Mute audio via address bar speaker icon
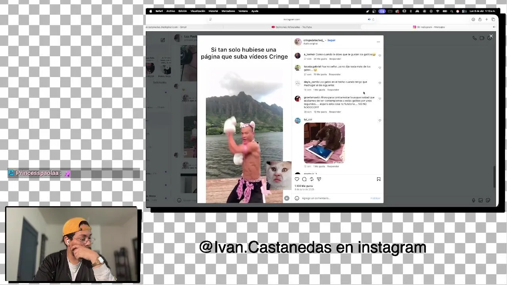507x285 pixels. (369, 19)
